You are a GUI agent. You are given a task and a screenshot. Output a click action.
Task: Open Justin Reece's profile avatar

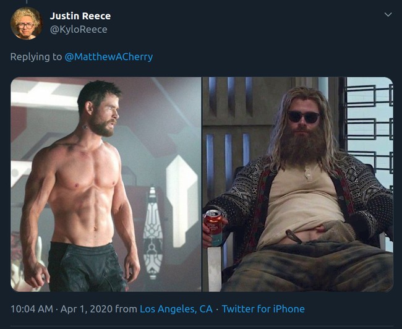click(x=27, y=23)
